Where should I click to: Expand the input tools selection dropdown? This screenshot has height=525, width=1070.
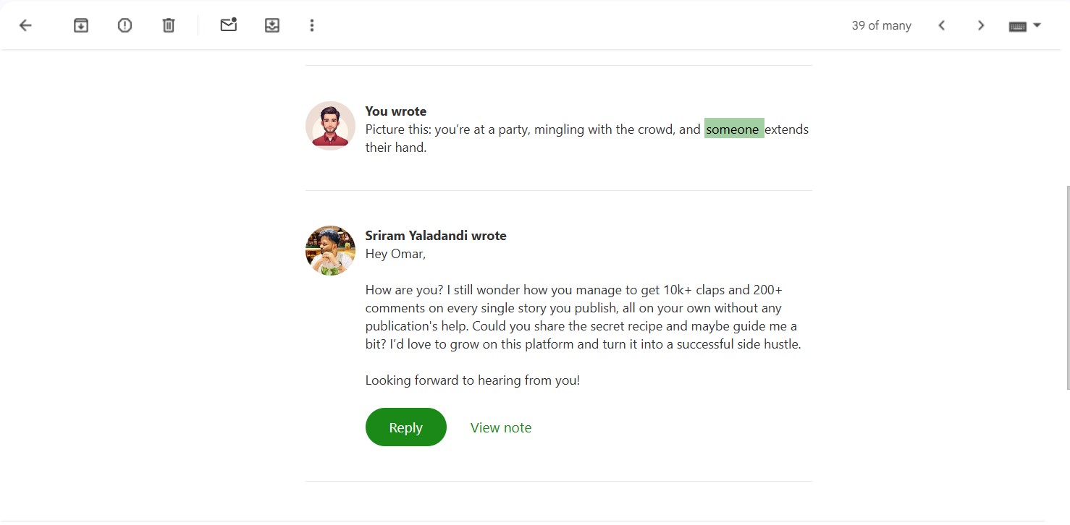click(1037, 25)
